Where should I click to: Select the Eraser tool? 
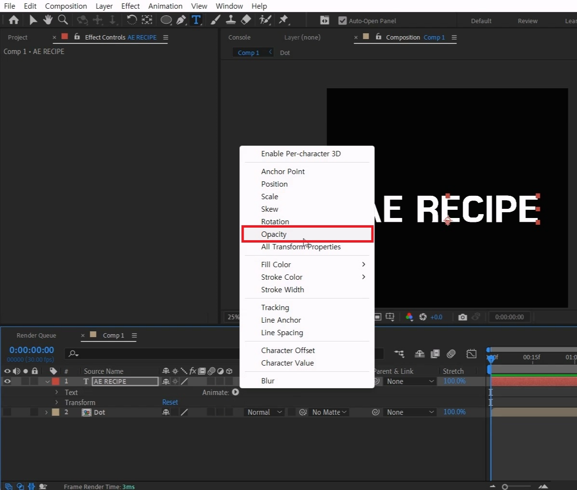[246, 20]
